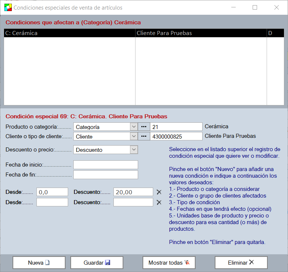Click the client code field 4300000825

[176, 136]
